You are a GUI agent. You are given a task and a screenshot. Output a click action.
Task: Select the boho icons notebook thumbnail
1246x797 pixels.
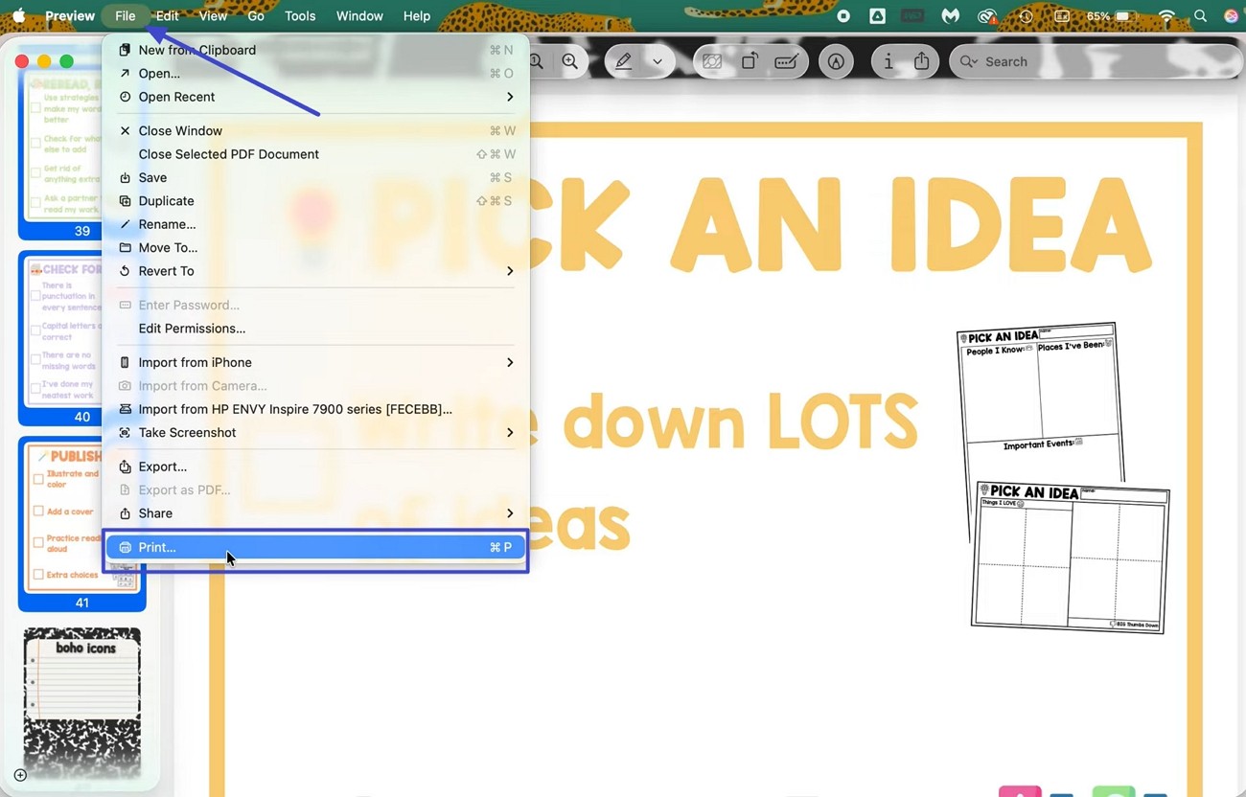[x=82, y=703]
